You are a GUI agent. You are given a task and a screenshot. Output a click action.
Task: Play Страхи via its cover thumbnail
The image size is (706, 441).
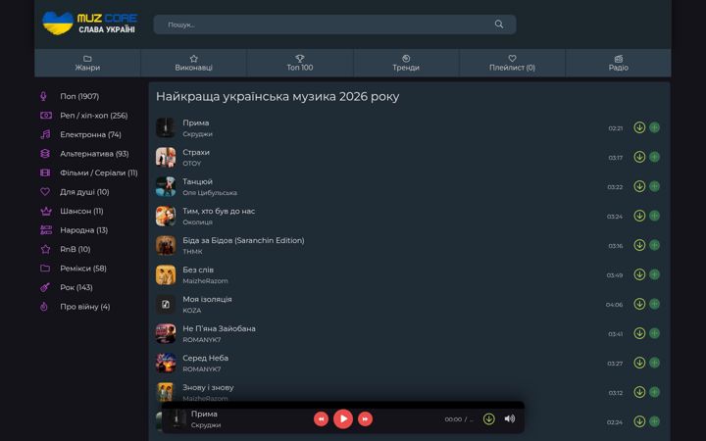click(166, 158)
